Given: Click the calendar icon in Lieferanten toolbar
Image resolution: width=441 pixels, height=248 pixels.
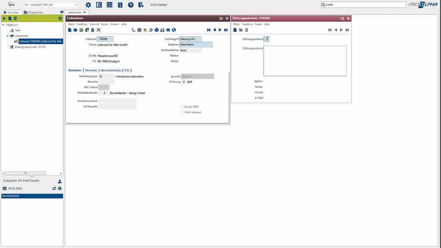Looking at the screenshot, I should pyautogui.click(x=139, y=30).
